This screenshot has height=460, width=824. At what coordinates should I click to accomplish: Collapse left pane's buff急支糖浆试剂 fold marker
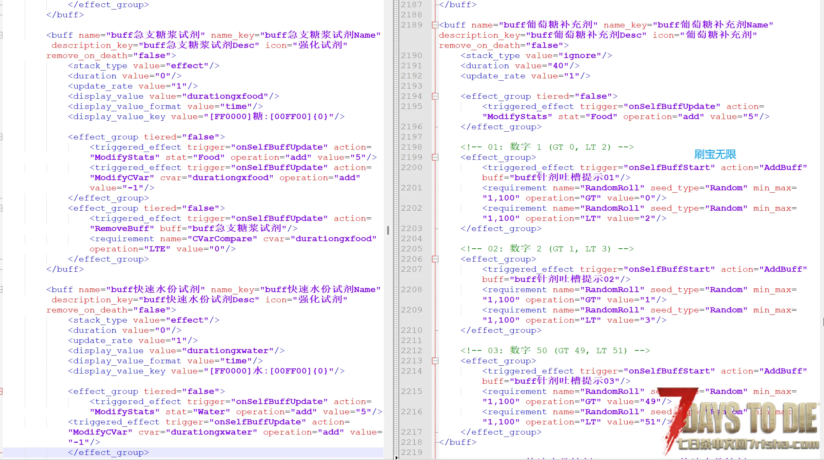[1, 35]
